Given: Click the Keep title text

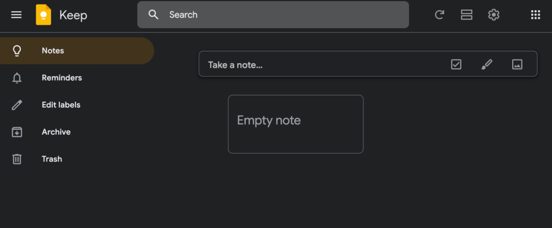Looking at the screenshot, I should coord(73,15).
